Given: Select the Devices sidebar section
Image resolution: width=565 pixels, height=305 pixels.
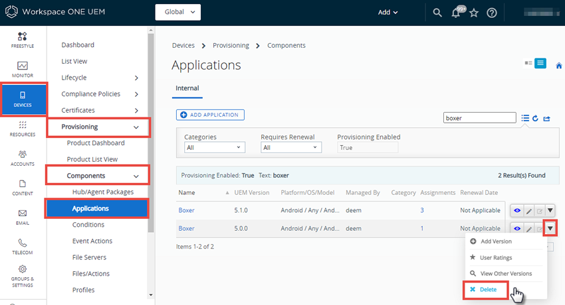Looking at the screenshot, I should click(x=23, y=99).
